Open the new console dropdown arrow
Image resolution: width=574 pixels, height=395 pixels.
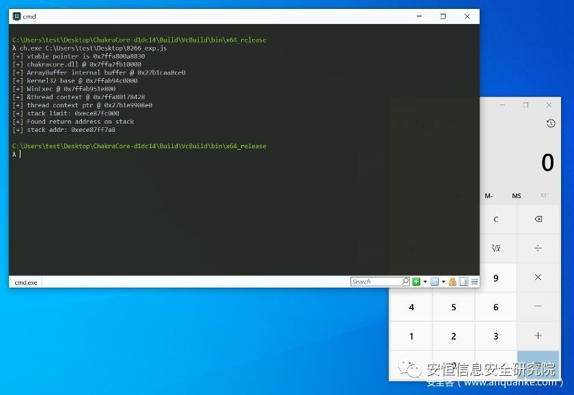pyautogui.click(x=425, y=282)
